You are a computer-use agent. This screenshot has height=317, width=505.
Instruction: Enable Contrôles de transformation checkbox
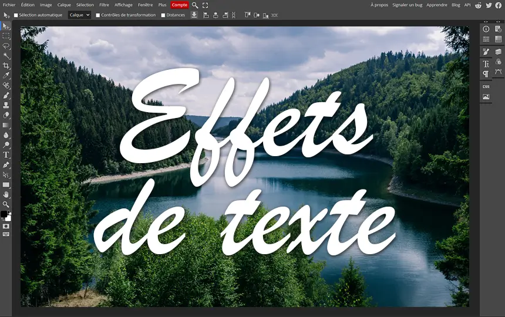(97, 15)
